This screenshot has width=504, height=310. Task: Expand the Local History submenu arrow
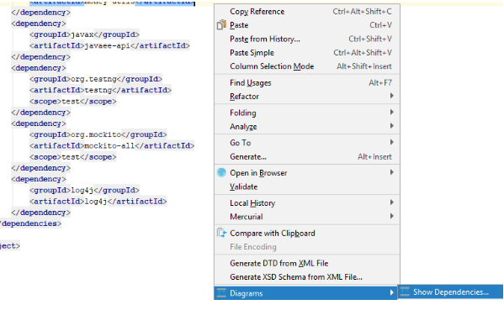click(391, 202)
